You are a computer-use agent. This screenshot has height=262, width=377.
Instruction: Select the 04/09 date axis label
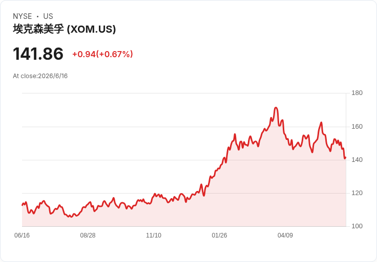coord(285,235)
